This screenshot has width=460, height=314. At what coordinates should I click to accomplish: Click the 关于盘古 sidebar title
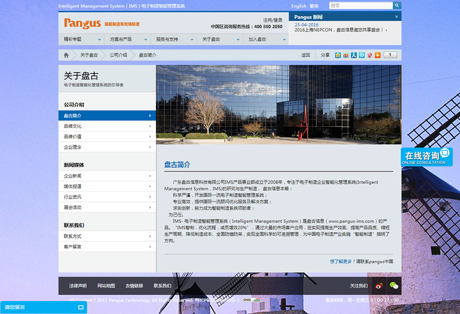[x=81, y=76]
